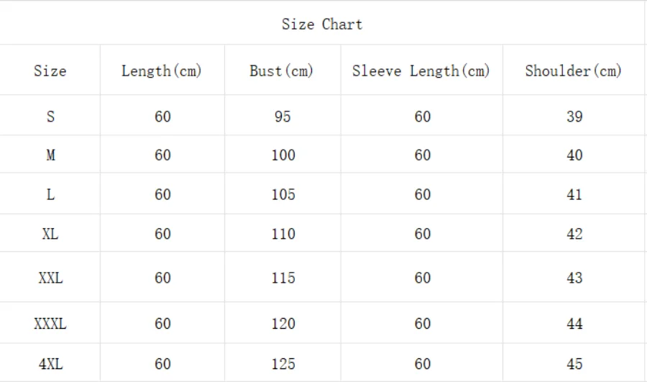Click the XXXL size row label
Screen dimensions: 647x382
pyautogui.click(x=50, y=324)
